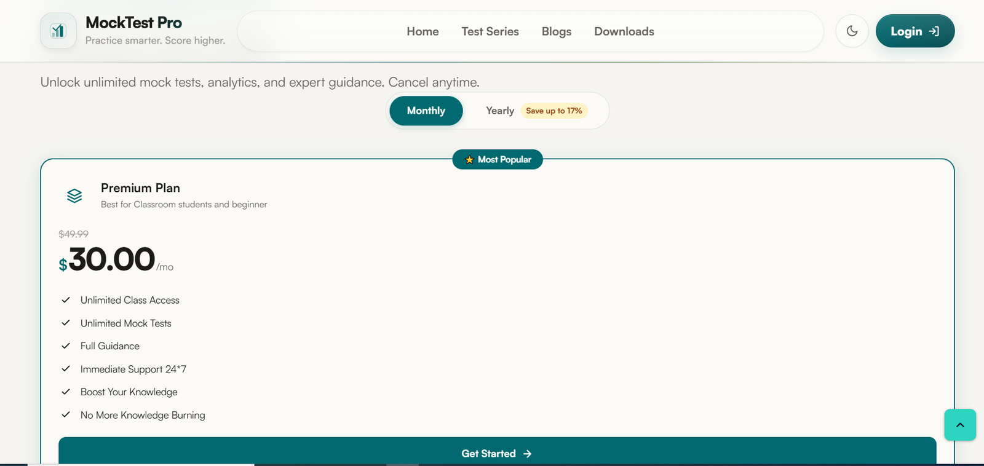Click checkmark beside Boost Your Knowledge
The image size is (984, 466).
pyautogui.click(x=66, y=392)
